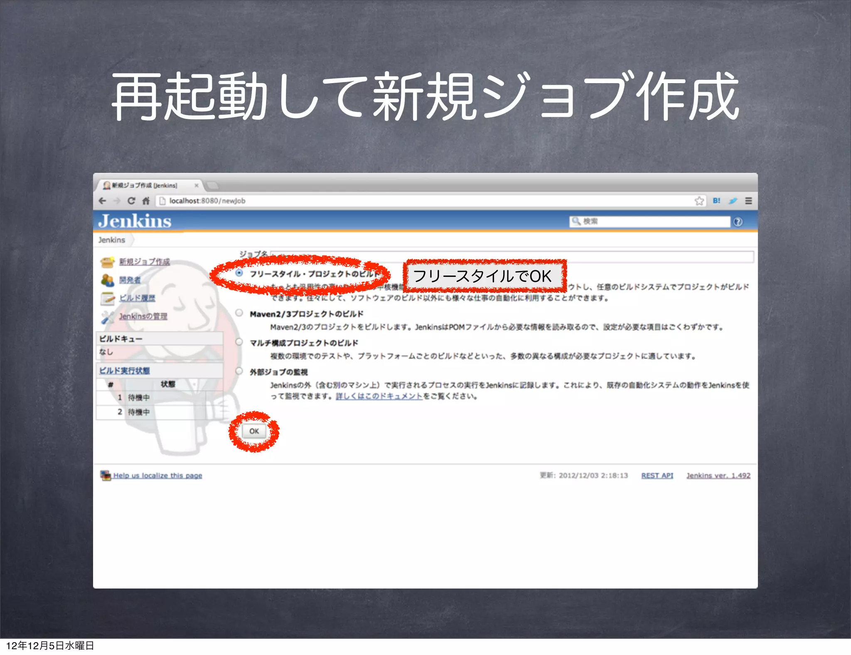The image size is (851, 655).
Task: Click the Hatena B! extension icon
Action: coord(716,201)
